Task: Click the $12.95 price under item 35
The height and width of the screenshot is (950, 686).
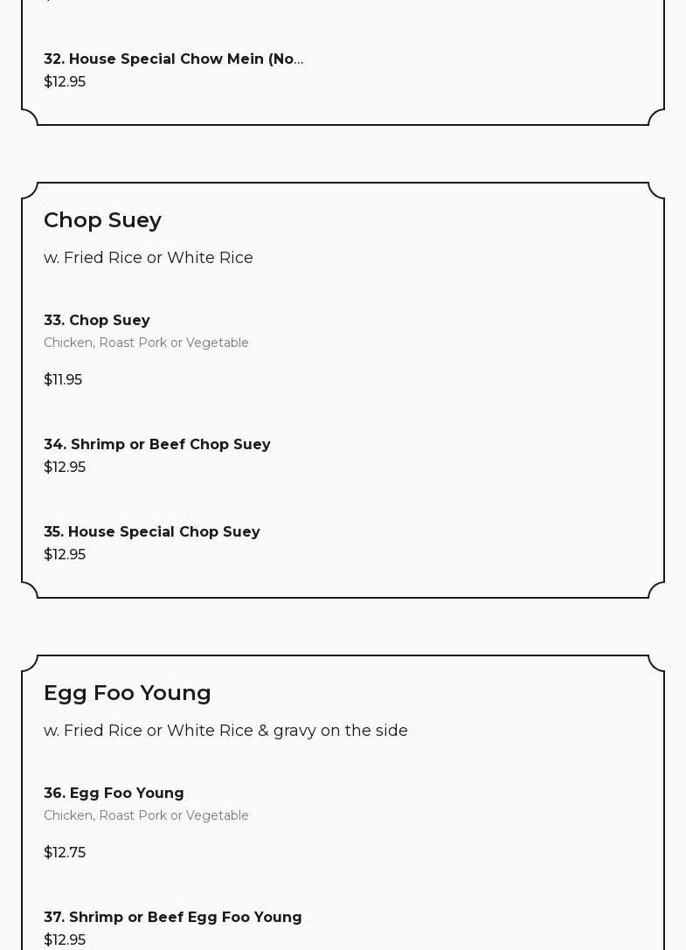Action: pos(65,554)
